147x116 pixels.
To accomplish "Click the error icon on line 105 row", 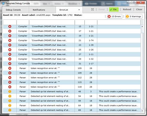I will click(10, 68).
